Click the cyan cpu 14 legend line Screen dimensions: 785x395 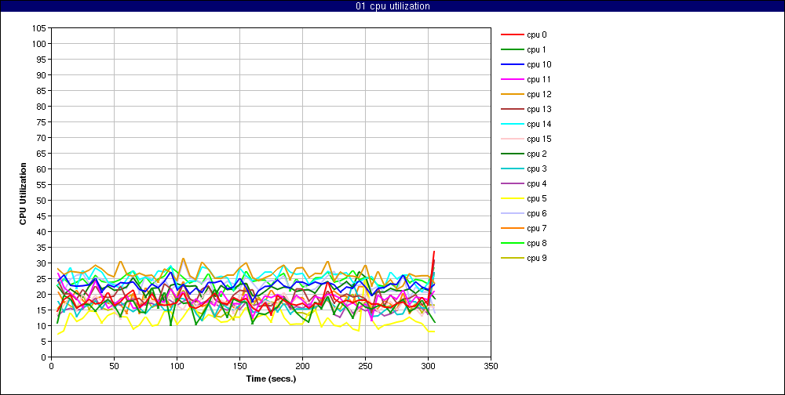513,124
